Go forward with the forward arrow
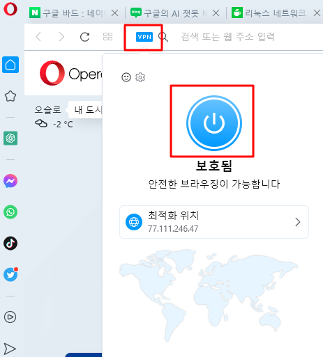Image resolution: width=323 pixels, height=357 pixels. [61, 37]
